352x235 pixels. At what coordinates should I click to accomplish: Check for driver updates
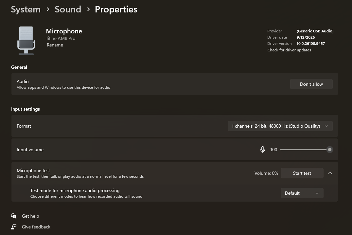pyautogui.click(x=289, y=50)
